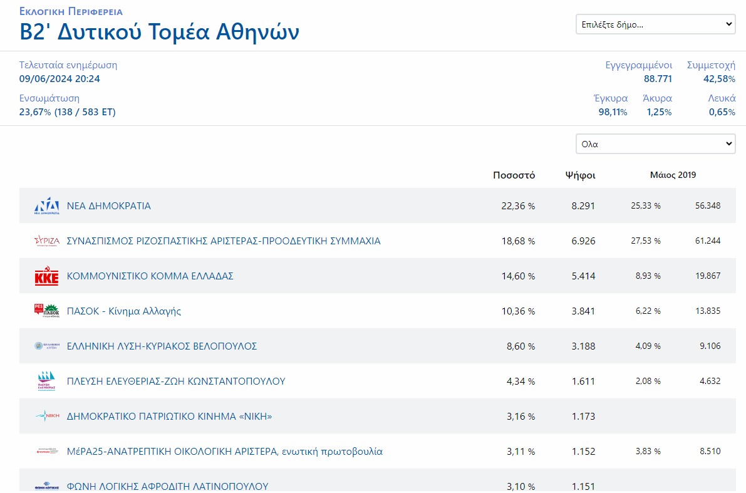Click Νέα Δημοκρατία percentage '22,36 %'

point(518,206)
